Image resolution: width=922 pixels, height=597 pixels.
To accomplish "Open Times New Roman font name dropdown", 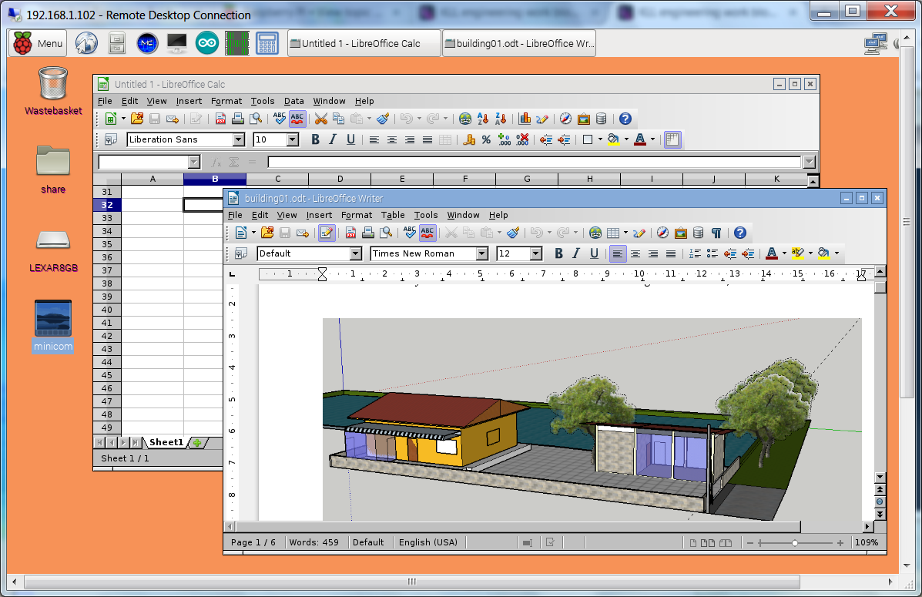I will (x=482, y=253).
